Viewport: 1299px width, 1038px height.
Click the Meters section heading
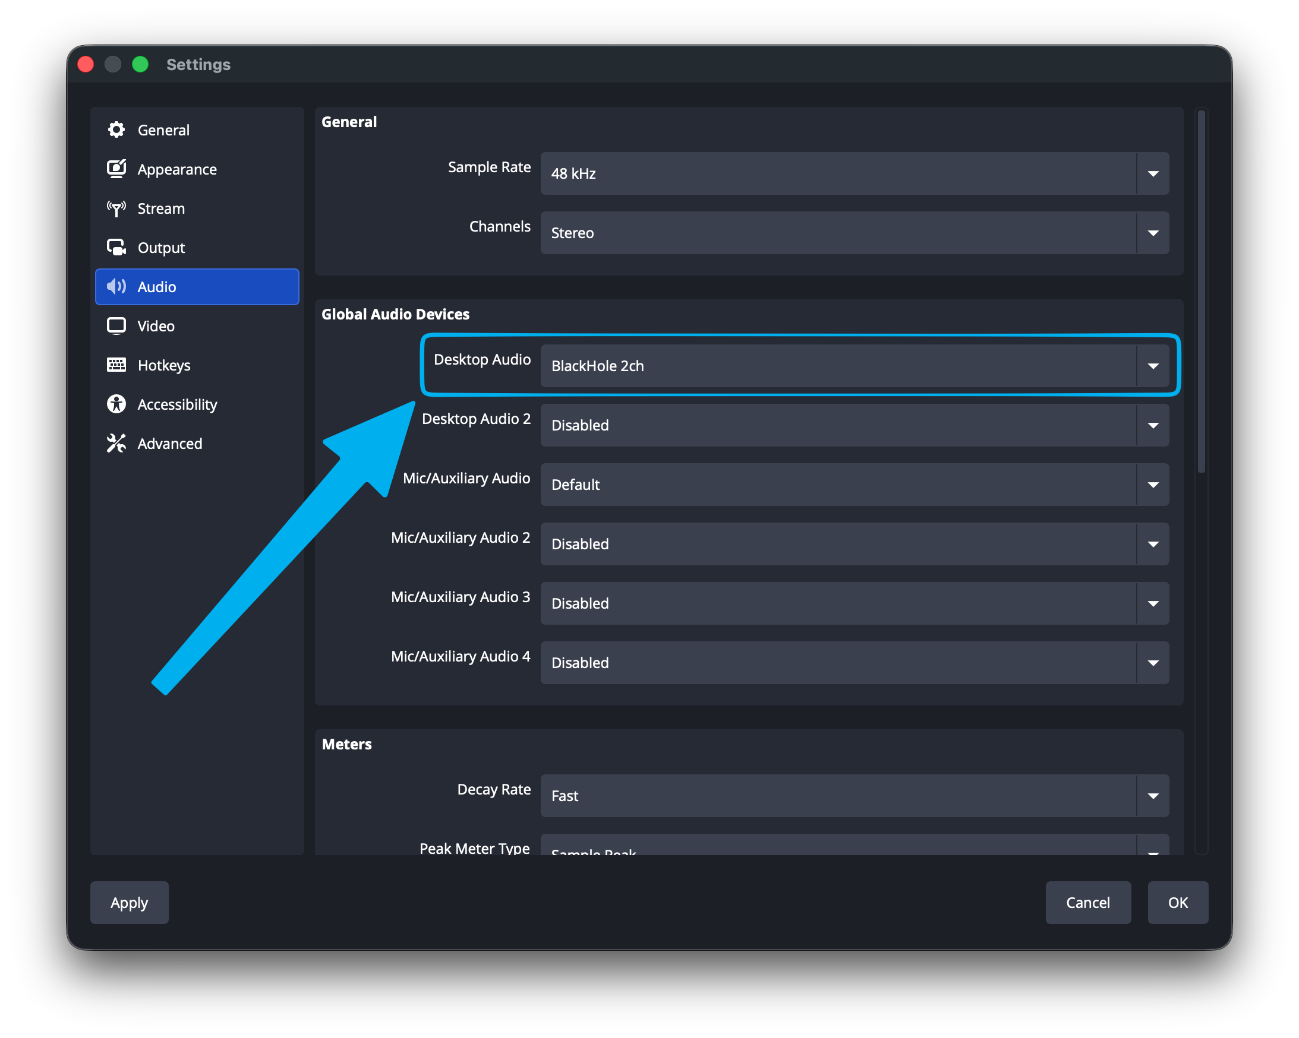pyautogui.click(x=346, y=743)
